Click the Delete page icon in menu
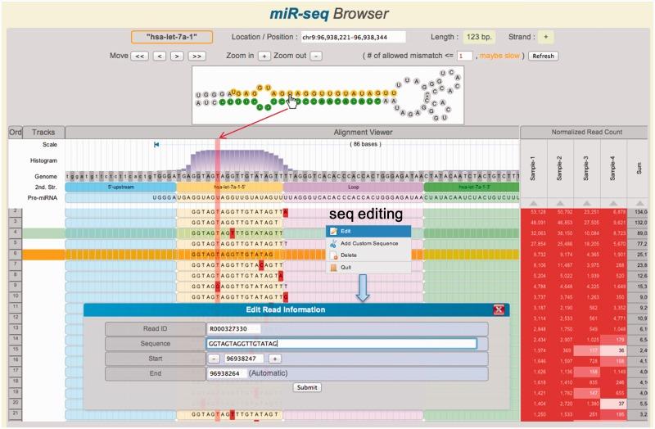 click(x=333, y=255)
